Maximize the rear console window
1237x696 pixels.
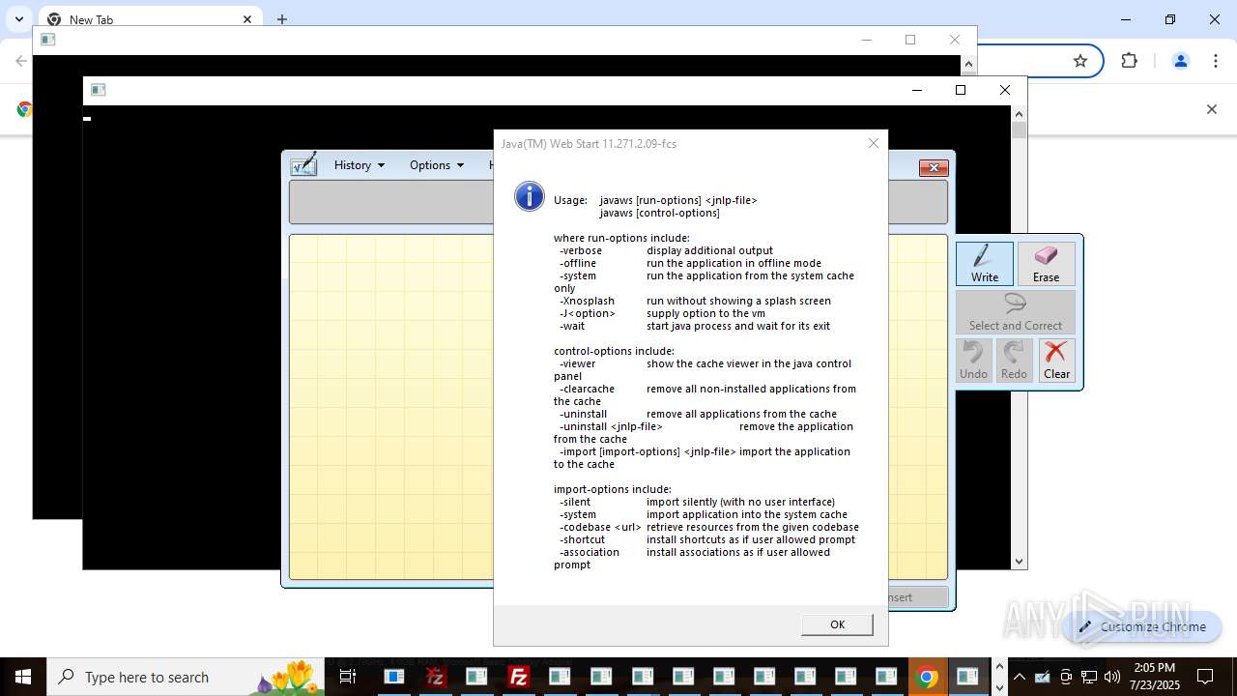click(909, 40)
